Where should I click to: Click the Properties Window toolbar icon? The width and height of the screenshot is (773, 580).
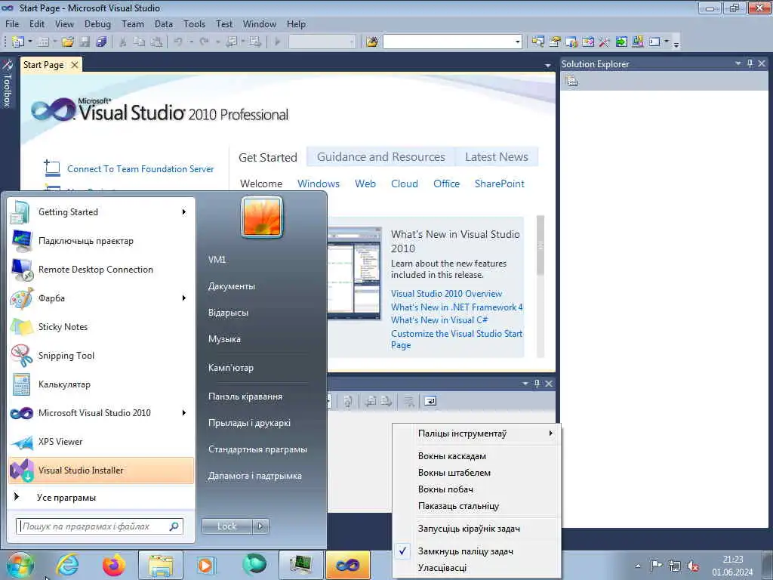(x=555, y=42)
